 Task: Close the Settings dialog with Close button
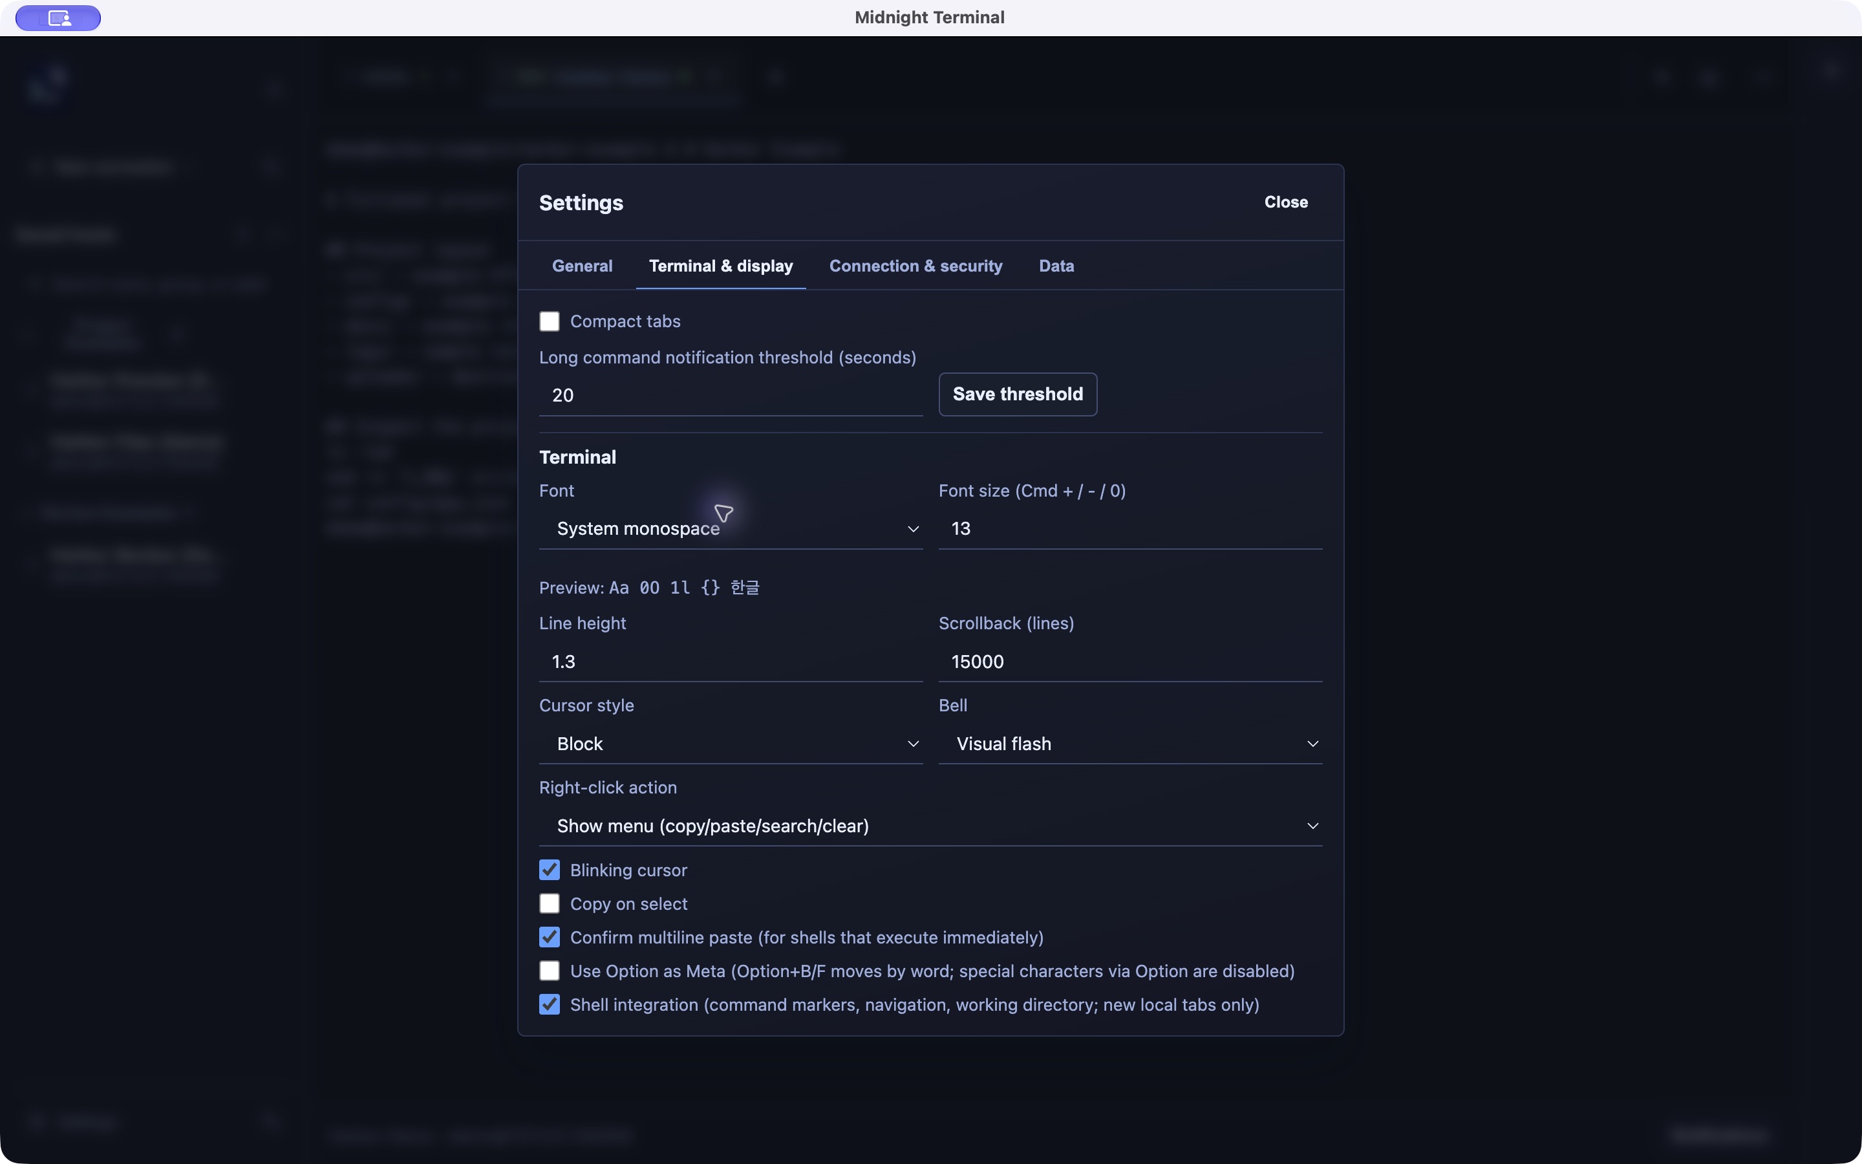coord(1286,202)
